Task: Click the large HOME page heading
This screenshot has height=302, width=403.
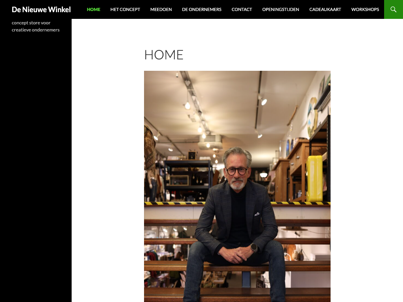Action: [x=164, y=55]
